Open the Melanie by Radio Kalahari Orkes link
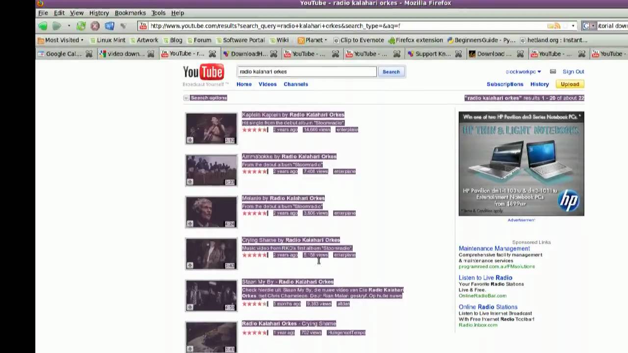Screen dimensions: 628x353 pos(283,198)
